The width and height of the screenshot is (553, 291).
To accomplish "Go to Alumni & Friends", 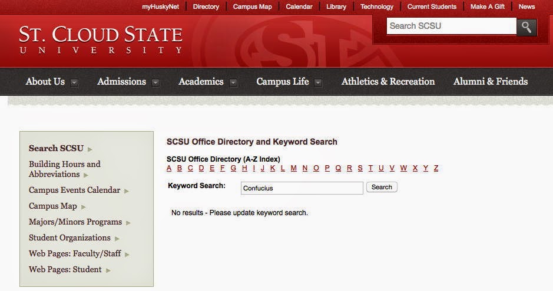I will [x=491, y=81].
